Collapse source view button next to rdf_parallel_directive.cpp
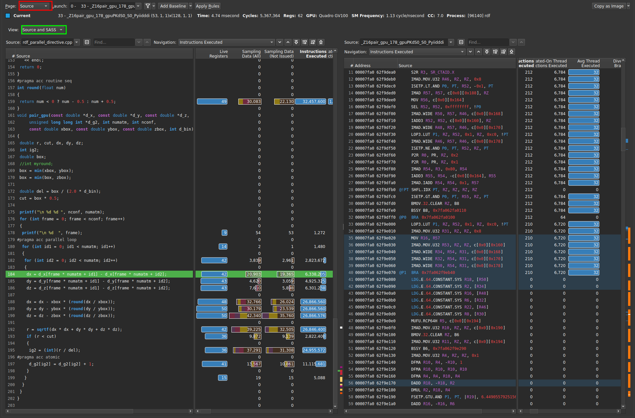This screenshot has width=635, height=418. [x=87, y=42]
